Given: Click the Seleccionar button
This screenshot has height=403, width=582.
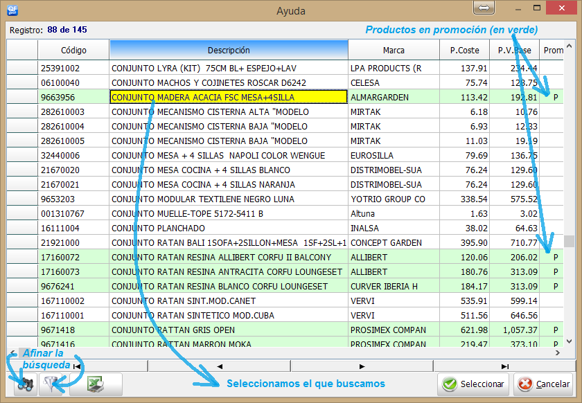Looking at the screenshot, I should pos(474,384).
